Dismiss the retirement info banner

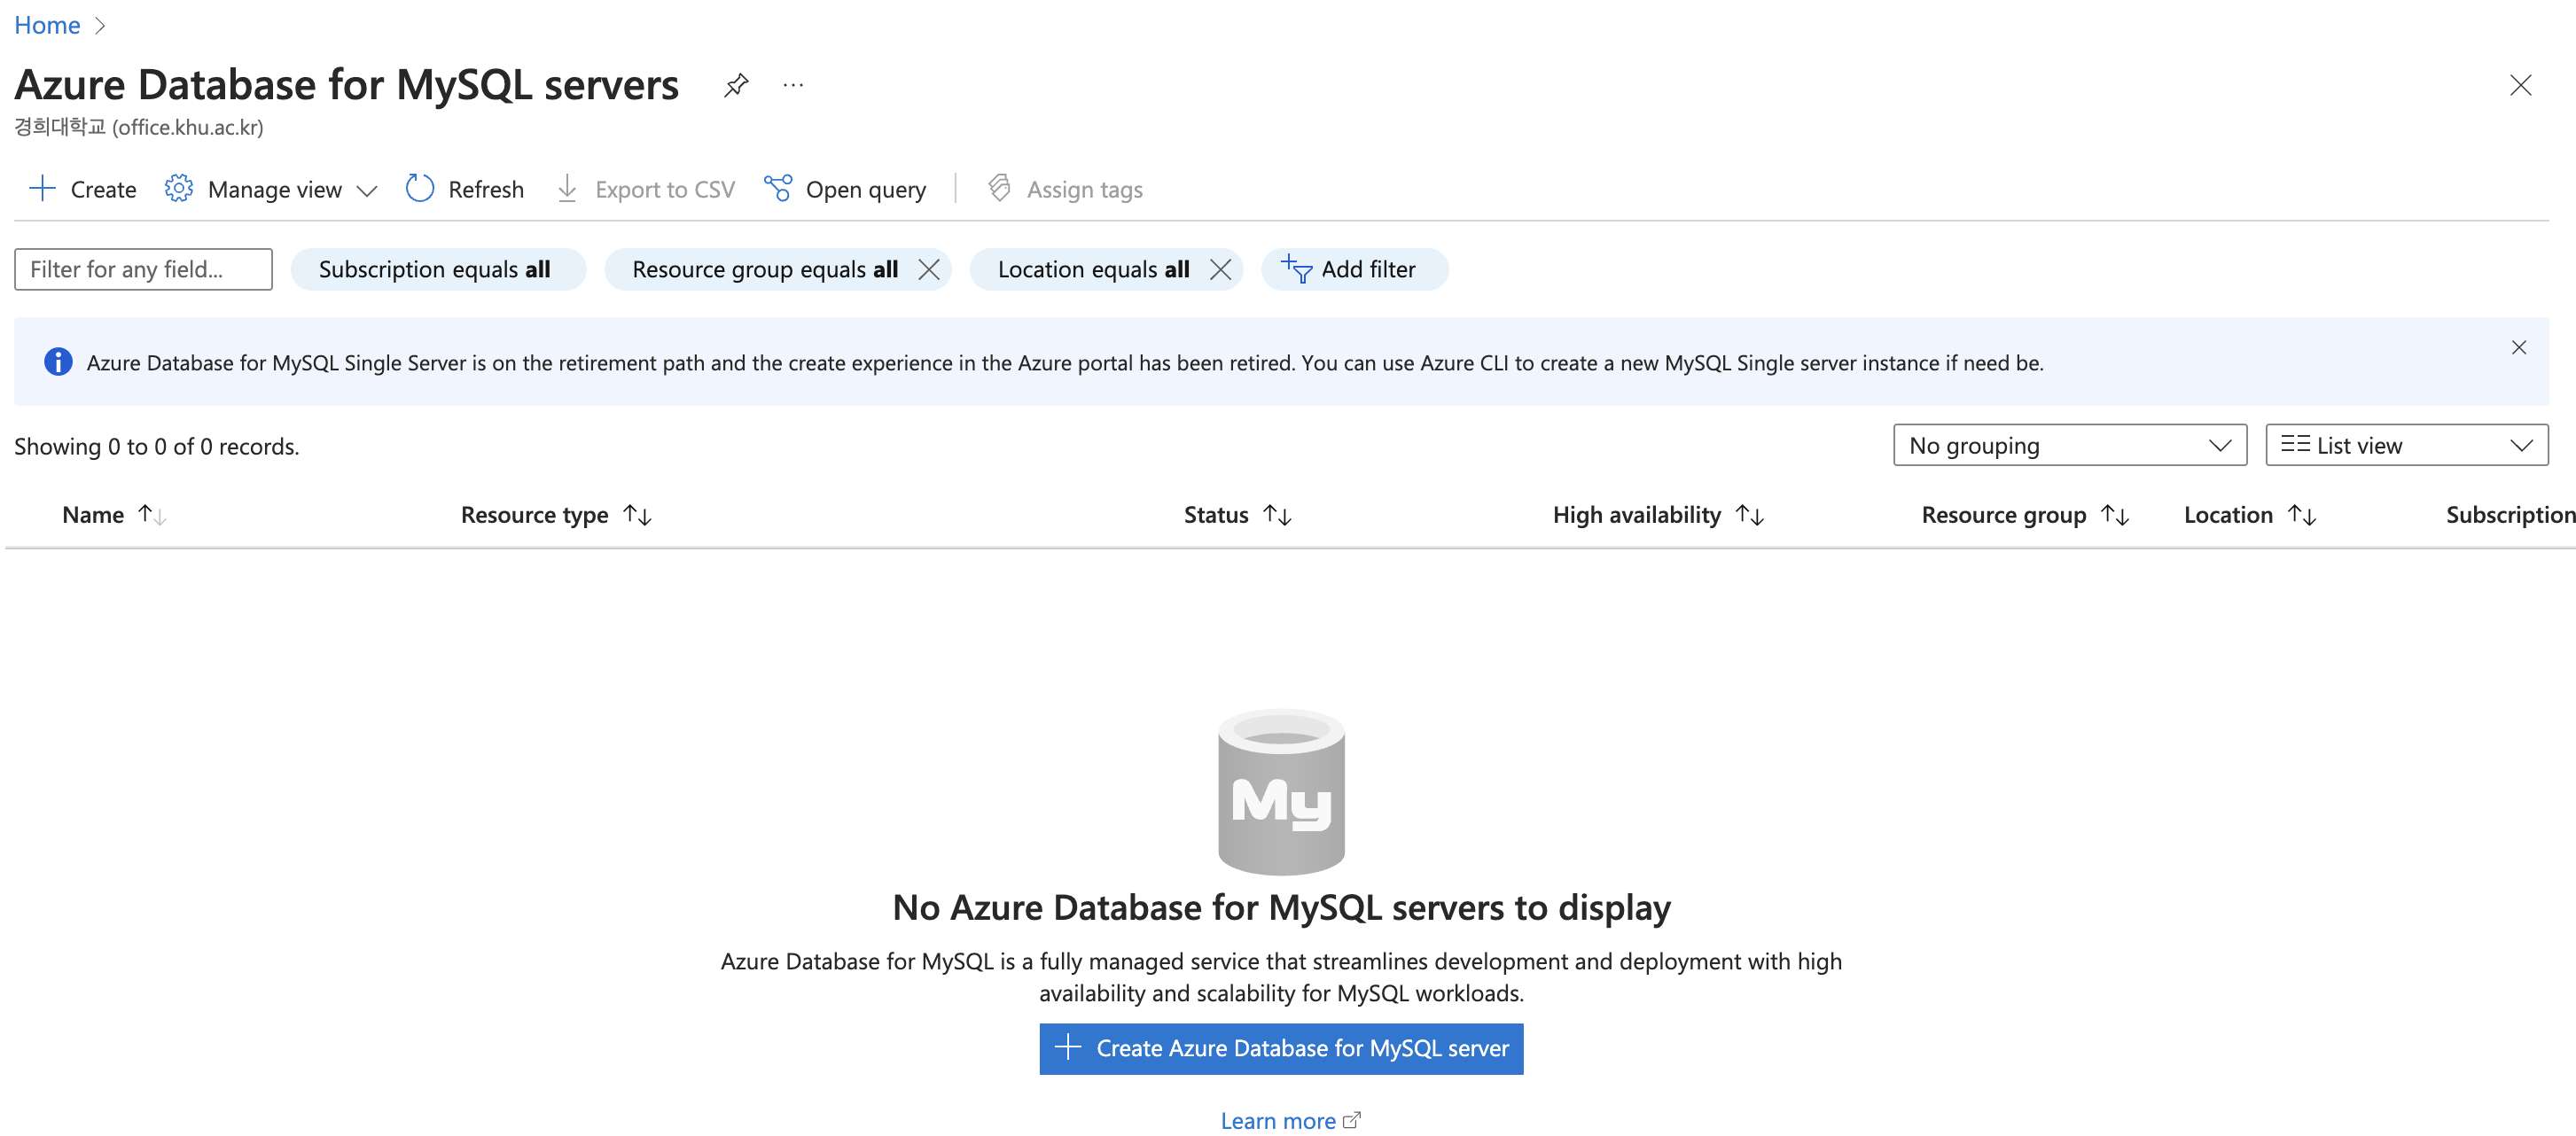(2518, 347)
